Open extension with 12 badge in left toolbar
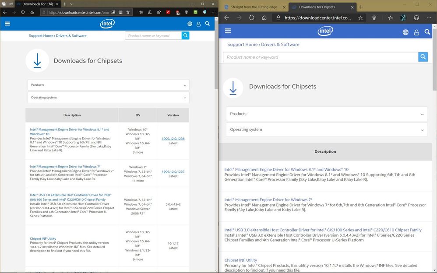 pyautogui.click(x=177, y=13)
